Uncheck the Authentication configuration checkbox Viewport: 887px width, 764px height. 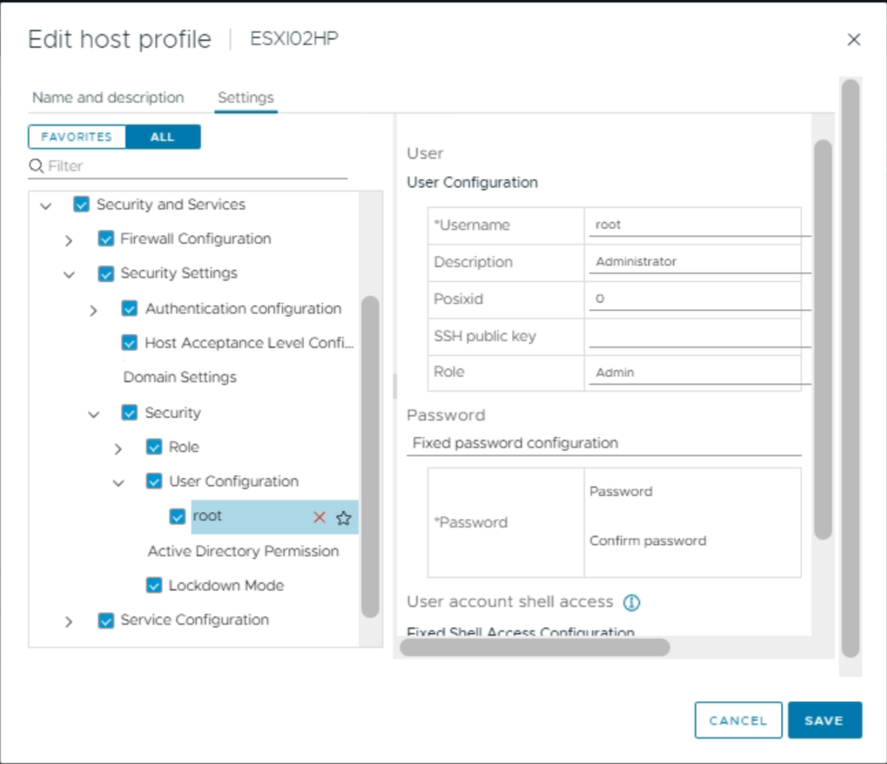(130, 309)
